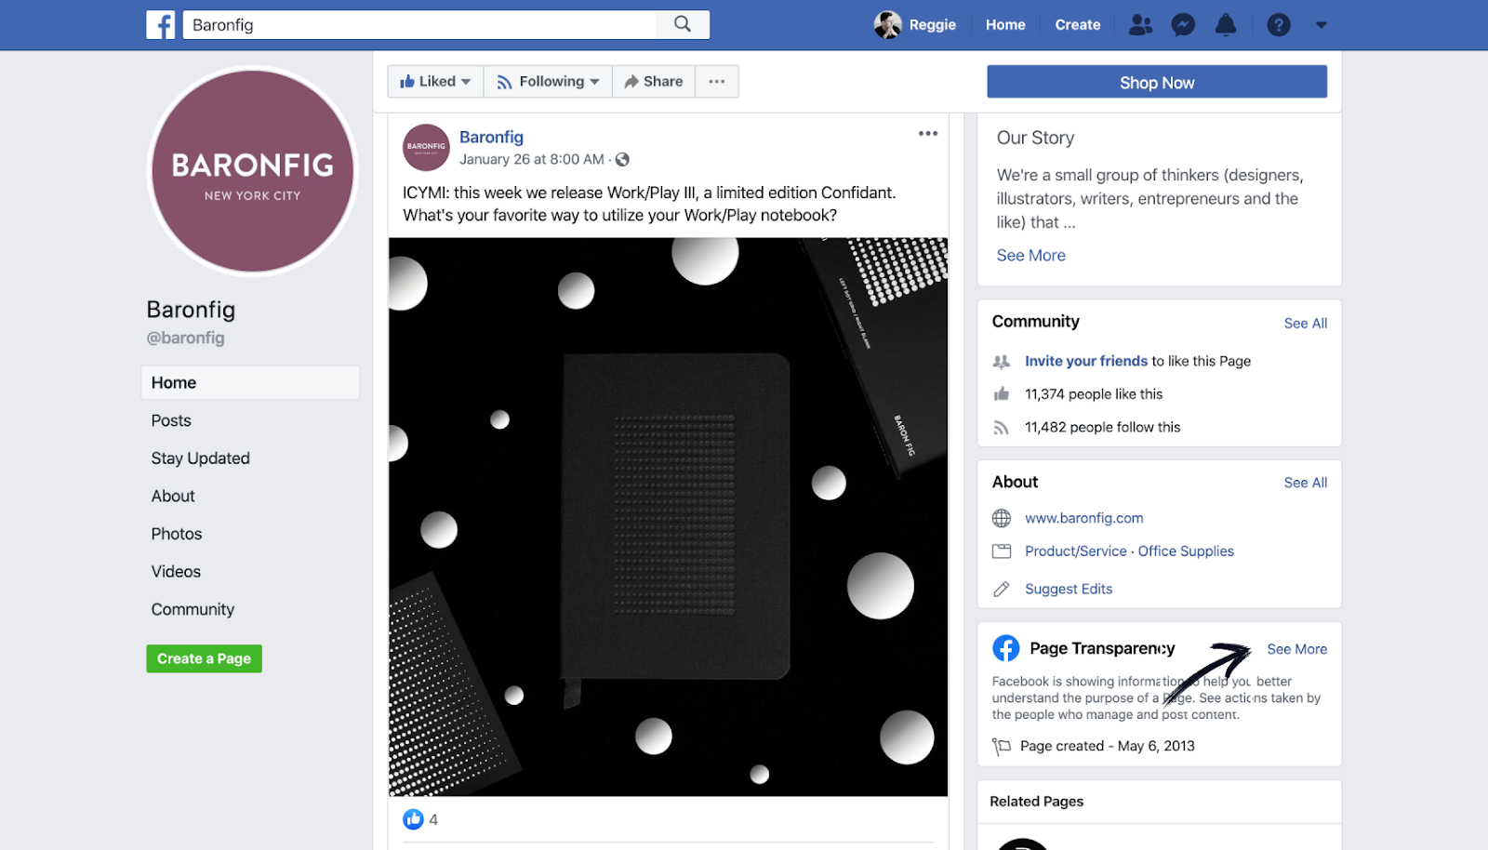Click the Shop Now button
1488x850 pixels.
(x=1157, y=82)
